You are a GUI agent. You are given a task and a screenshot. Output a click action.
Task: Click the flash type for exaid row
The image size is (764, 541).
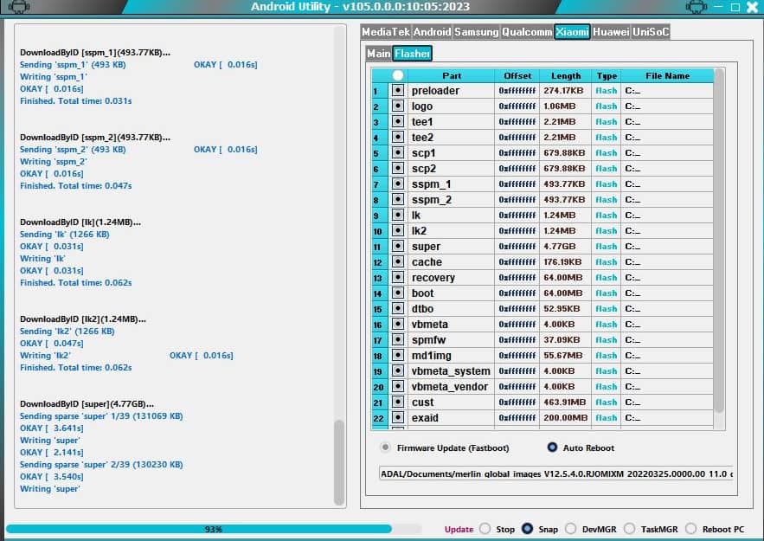(x=607, y=418)
